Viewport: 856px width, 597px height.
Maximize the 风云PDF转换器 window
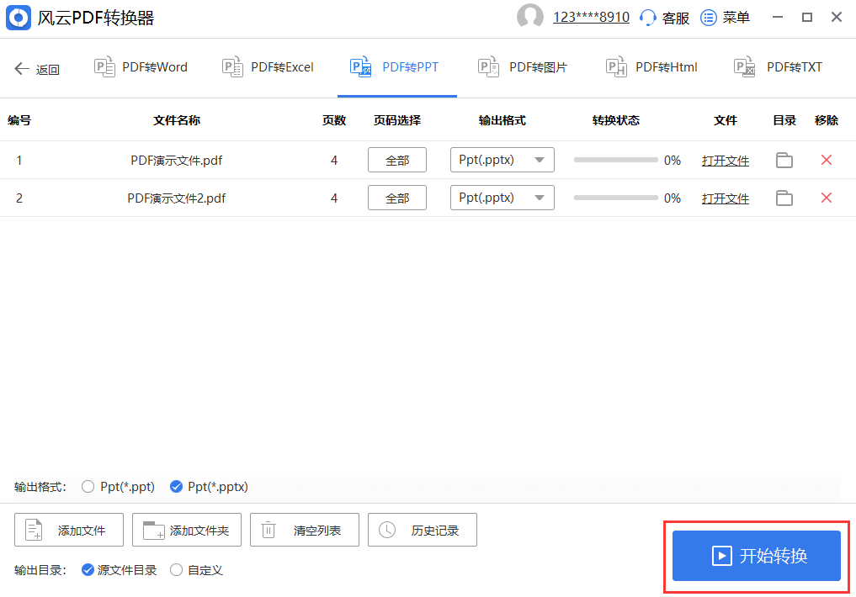[x=807, y=18]
